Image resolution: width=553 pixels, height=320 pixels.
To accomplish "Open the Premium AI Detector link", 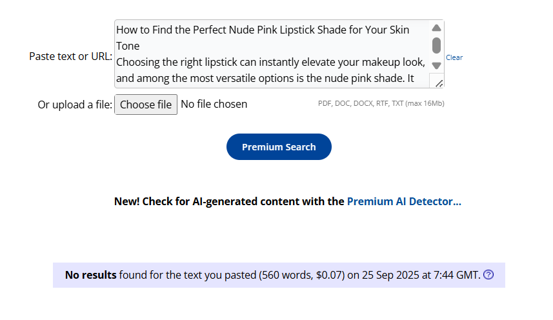I will [404, 201].
